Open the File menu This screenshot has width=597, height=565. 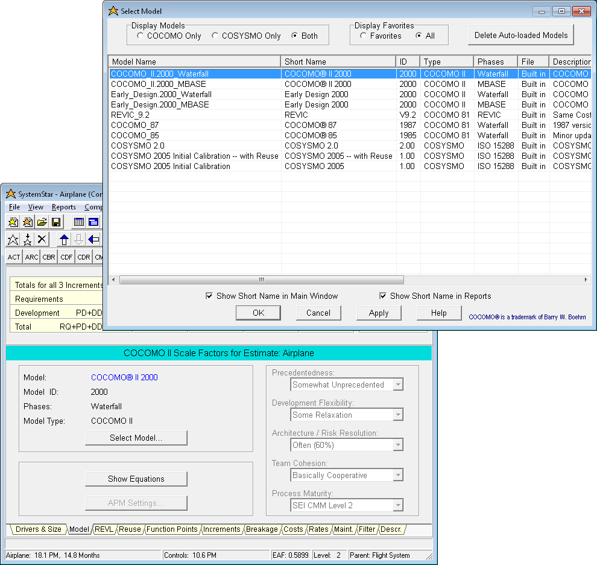coord(14,207)
